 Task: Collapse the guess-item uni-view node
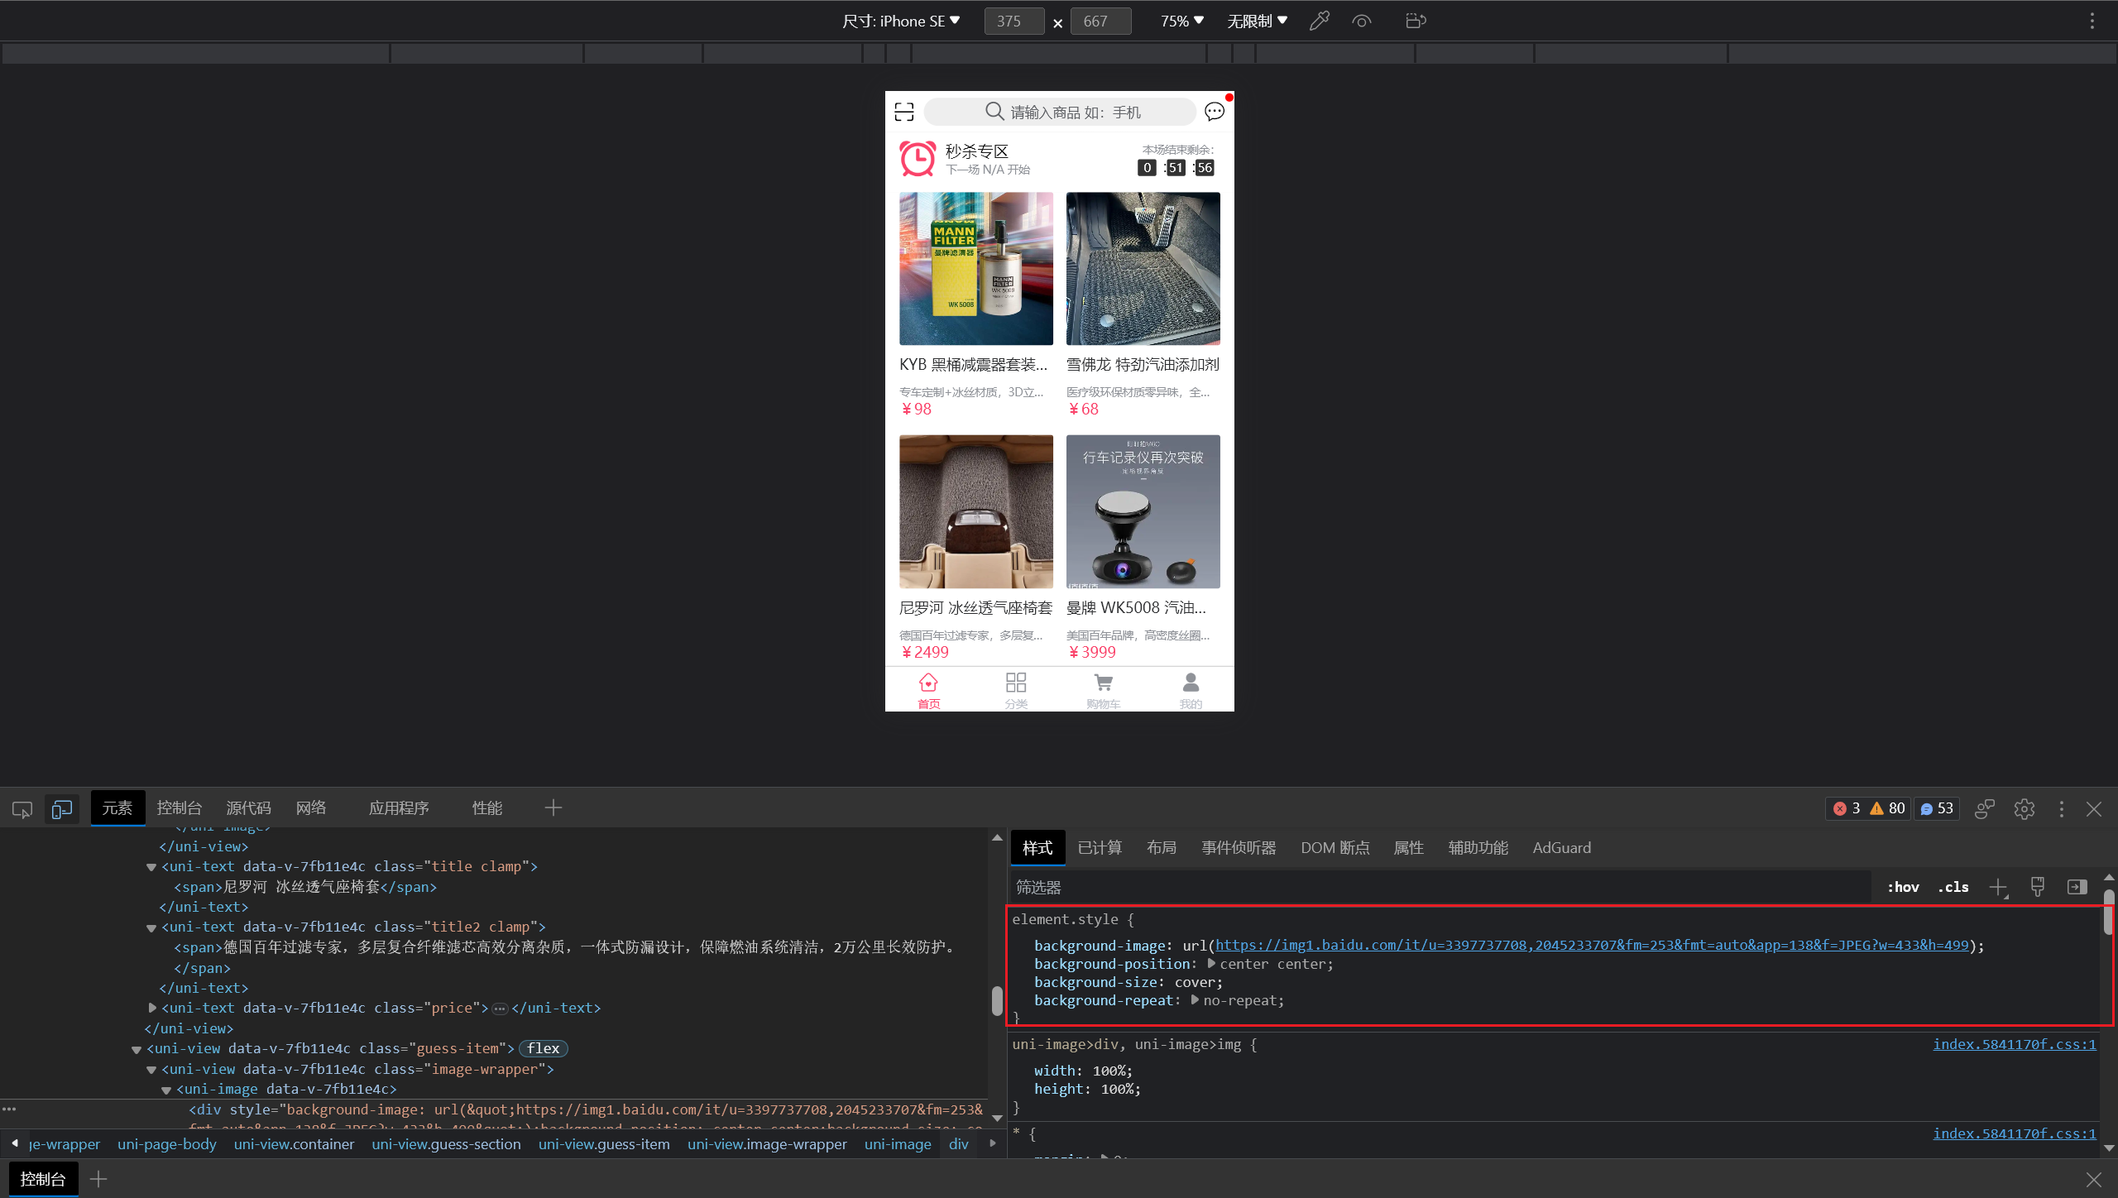[x=137, y=1049]
